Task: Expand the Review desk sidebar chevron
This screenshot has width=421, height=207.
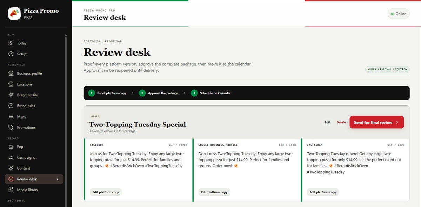Action: coord(58,179)
